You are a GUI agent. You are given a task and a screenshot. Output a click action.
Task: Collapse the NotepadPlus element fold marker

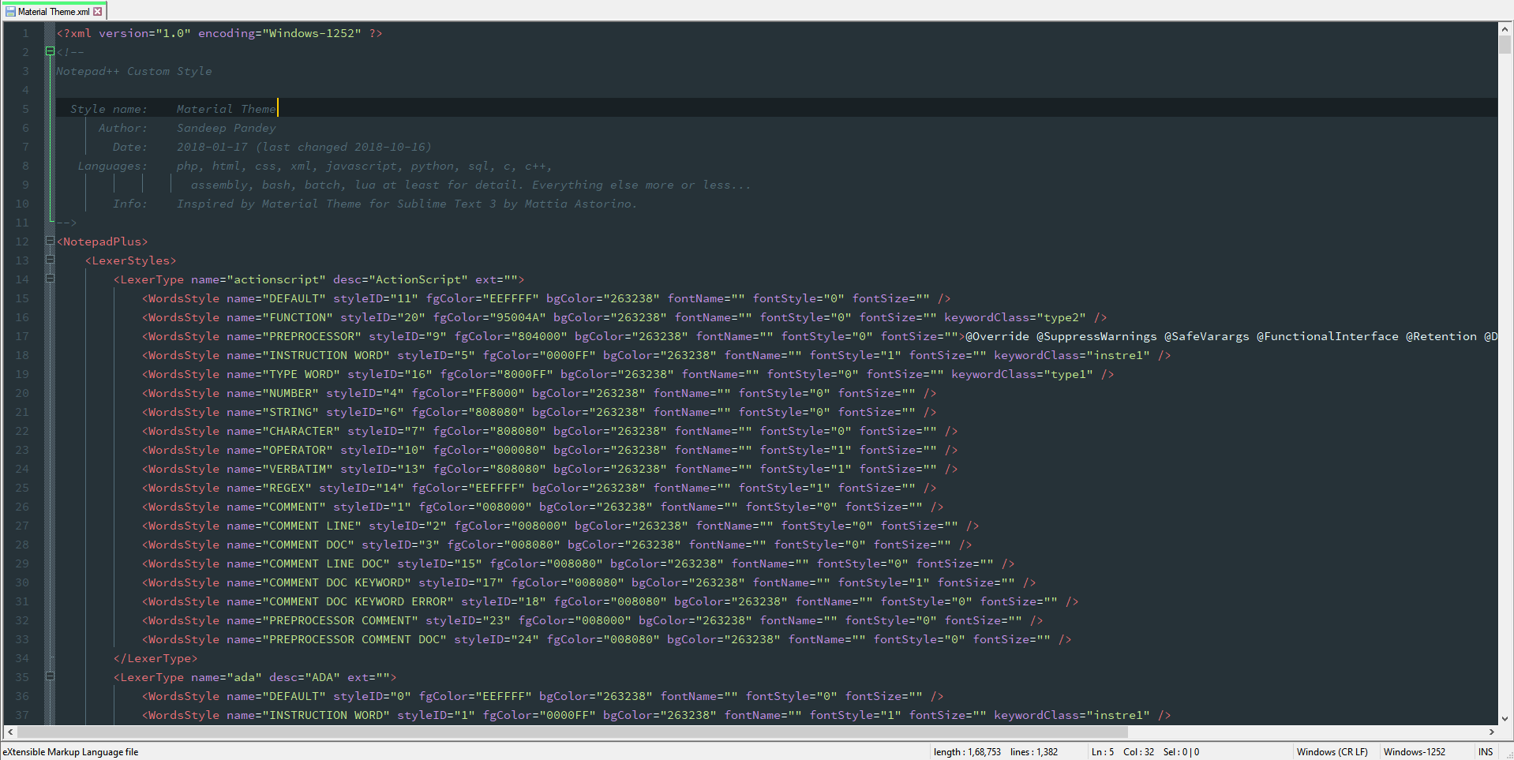click(49, 241)
